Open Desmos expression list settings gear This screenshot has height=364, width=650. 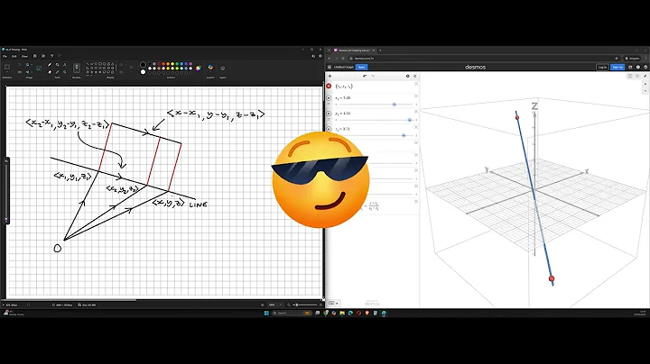pyautogui.click(x=407, y=76)
